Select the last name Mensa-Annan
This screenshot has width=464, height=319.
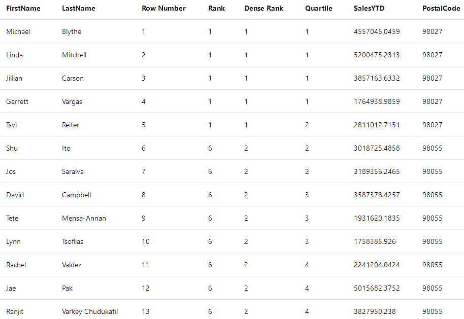coord(84,219)
